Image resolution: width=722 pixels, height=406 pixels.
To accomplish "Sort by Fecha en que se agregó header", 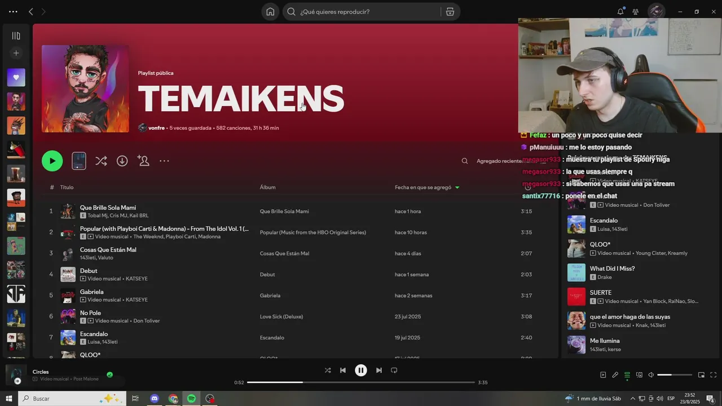I will 427,187.
